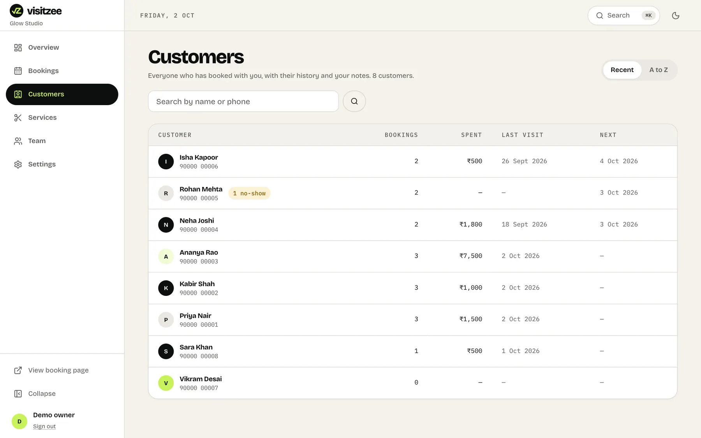Click the Team people icon
This screenshot has width=701, height=438.
pos(18,141)
